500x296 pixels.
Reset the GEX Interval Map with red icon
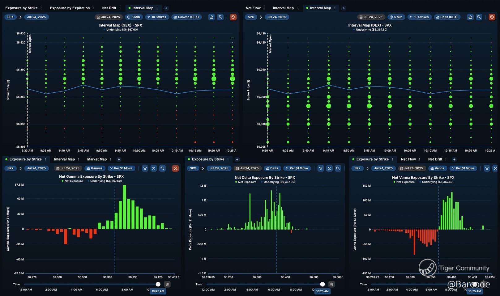click(x=233, y=17)
